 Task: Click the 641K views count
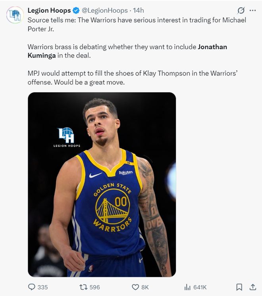coord(200,287)
